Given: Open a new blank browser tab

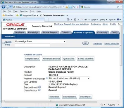Looking at the screenshot, I should [x=46, y=20].
